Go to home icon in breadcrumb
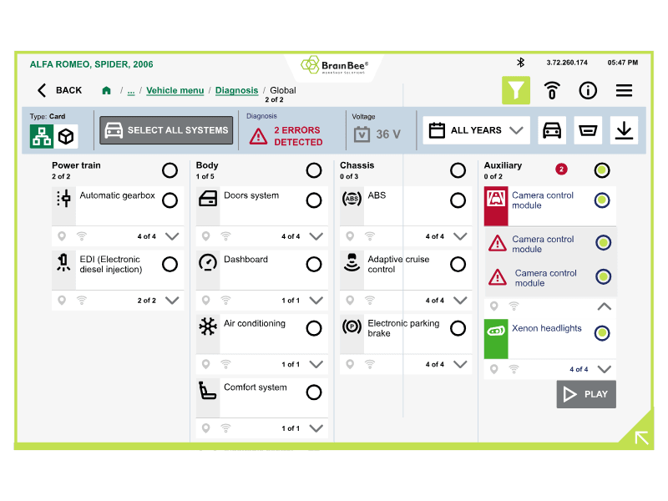Viewport: 668px width, 501px height. coord(106,90)
